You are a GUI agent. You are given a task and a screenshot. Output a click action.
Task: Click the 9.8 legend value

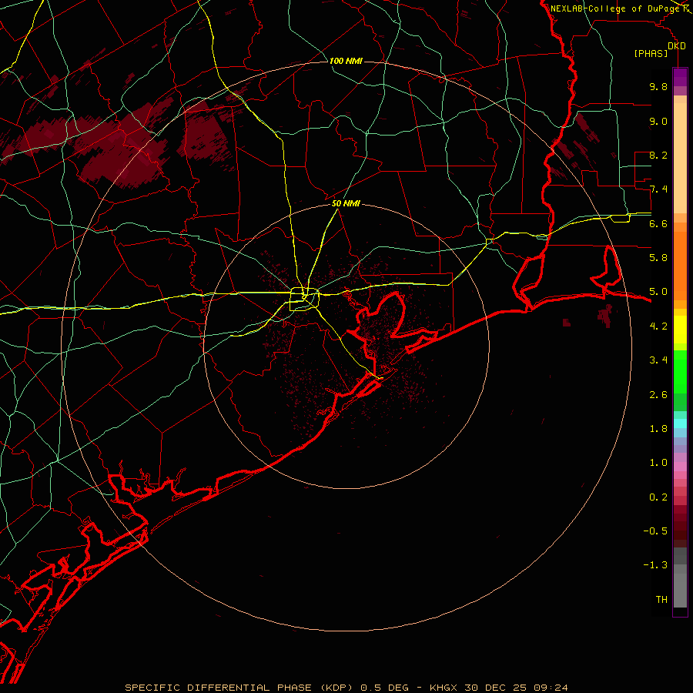658,86
